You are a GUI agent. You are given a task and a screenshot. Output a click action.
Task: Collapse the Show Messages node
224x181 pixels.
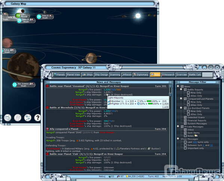pos(178,139)
